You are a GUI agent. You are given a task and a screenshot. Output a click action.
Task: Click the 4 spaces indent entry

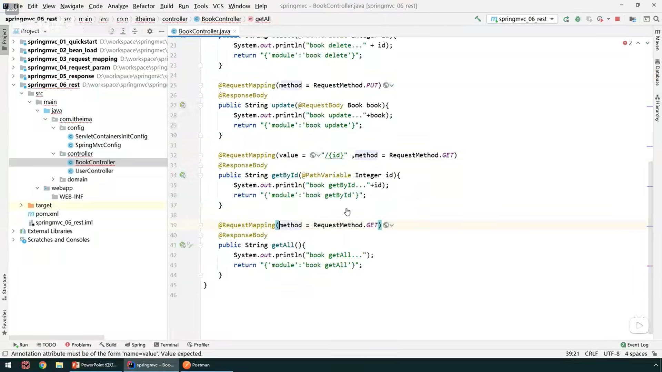click(x=636, y=354)
